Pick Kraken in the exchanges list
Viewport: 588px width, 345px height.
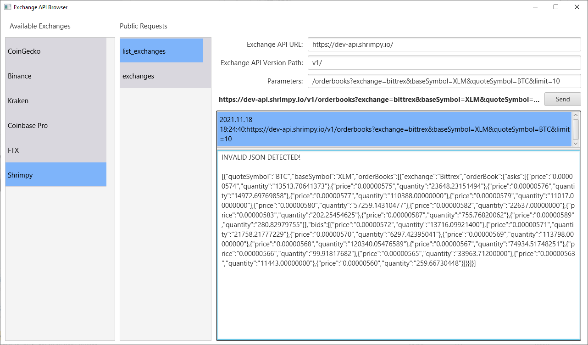click(x=55, y=101)
